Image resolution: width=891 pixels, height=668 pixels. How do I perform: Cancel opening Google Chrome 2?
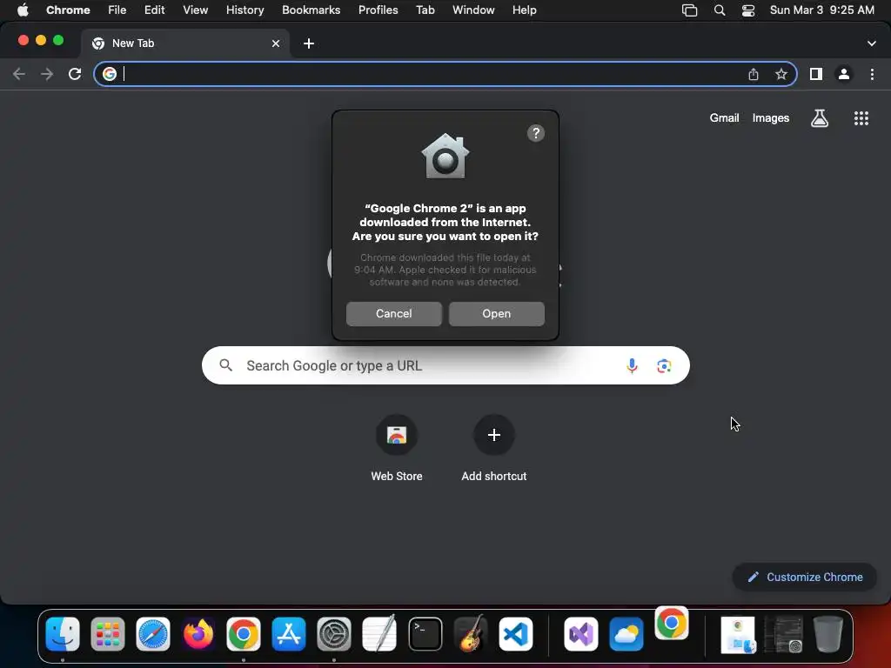pos(394,313)
